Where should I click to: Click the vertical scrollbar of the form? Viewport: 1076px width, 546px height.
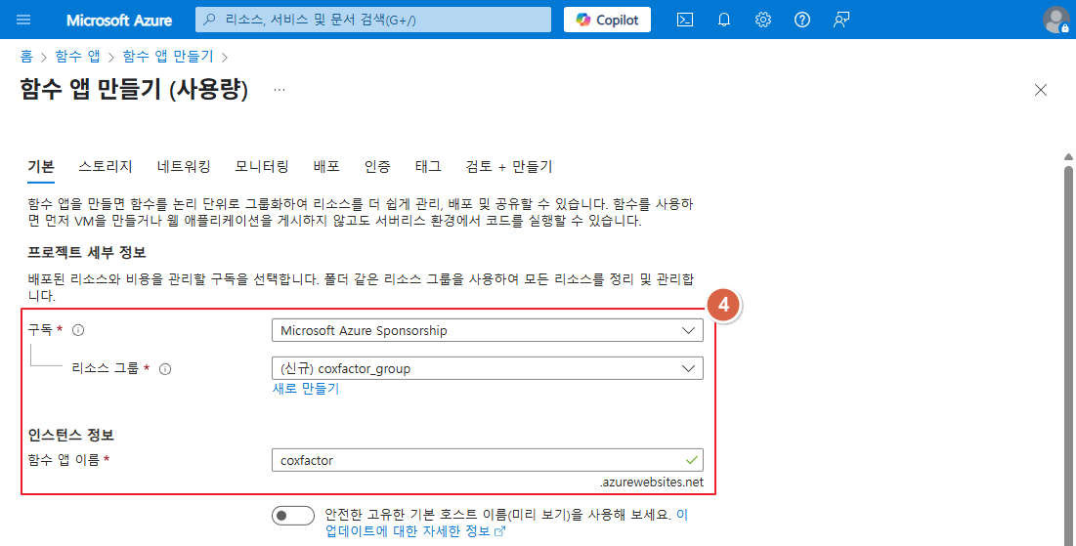(x=1068, y=354)
